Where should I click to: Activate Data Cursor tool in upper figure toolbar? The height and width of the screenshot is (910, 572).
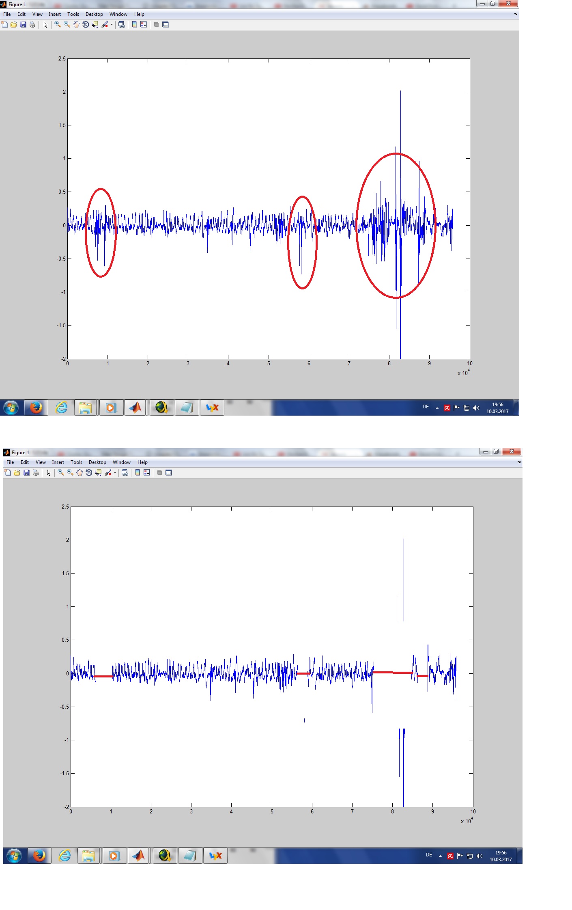95,25
